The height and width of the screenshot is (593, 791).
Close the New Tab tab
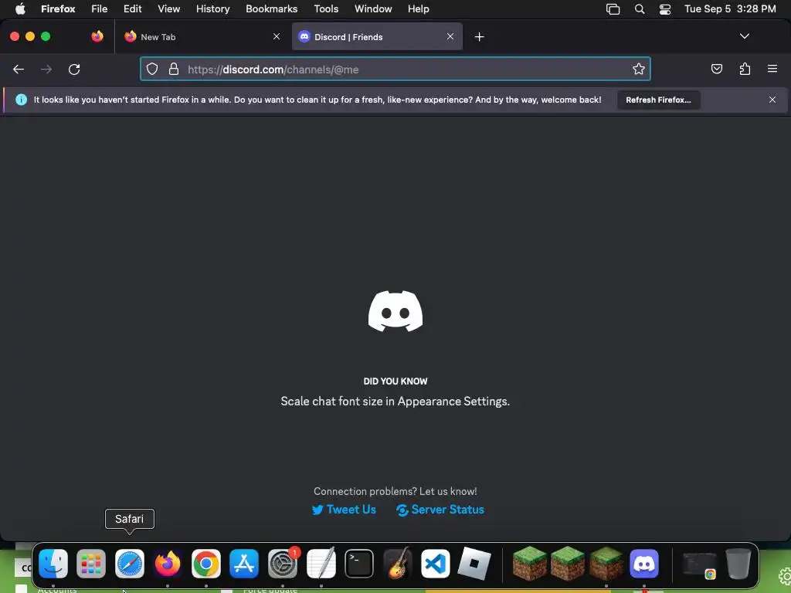pyautogui.click(x=277, y=36)
